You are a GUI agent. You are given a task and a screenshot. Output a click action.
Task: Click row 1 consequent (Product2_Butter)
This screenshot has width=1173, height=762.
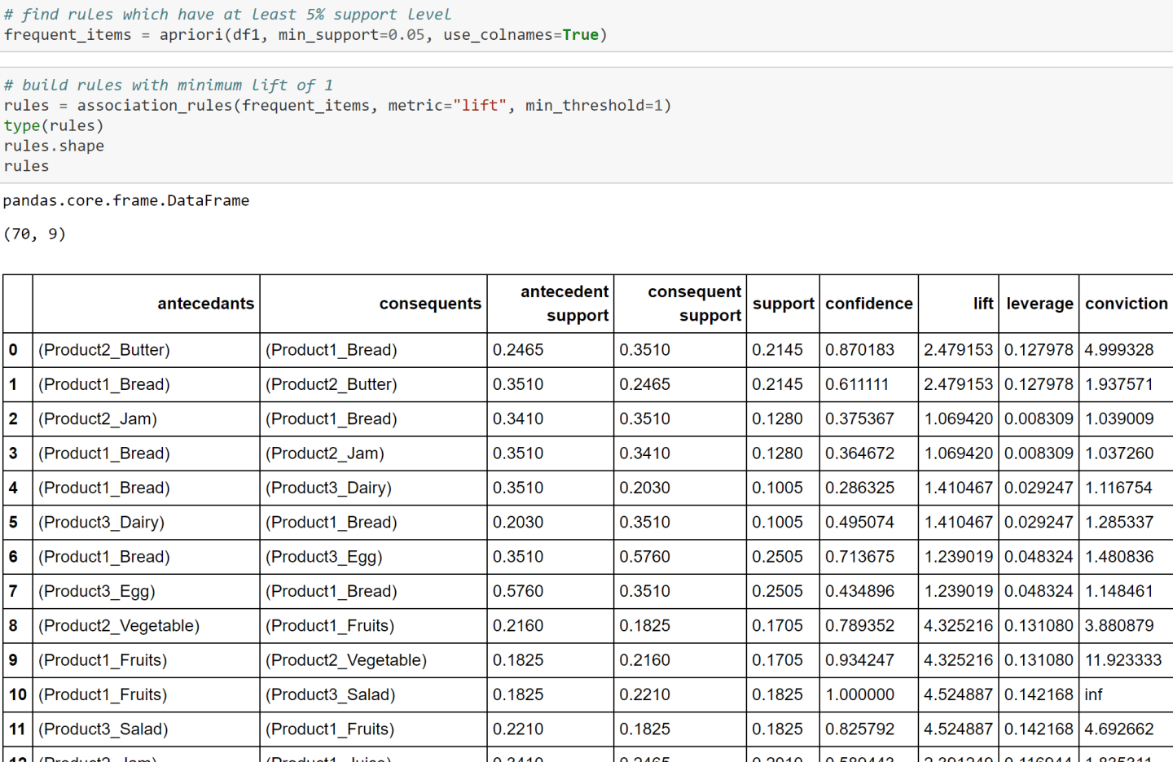click(332, 384)
